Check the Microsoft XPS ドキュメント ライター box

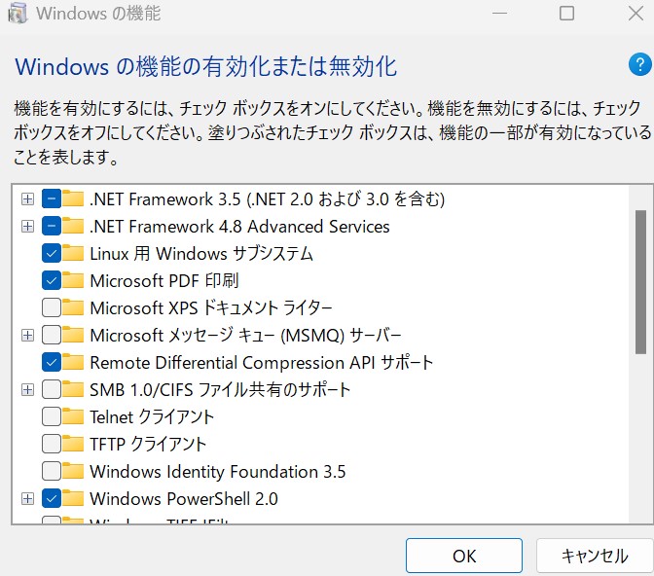[51, 308]
